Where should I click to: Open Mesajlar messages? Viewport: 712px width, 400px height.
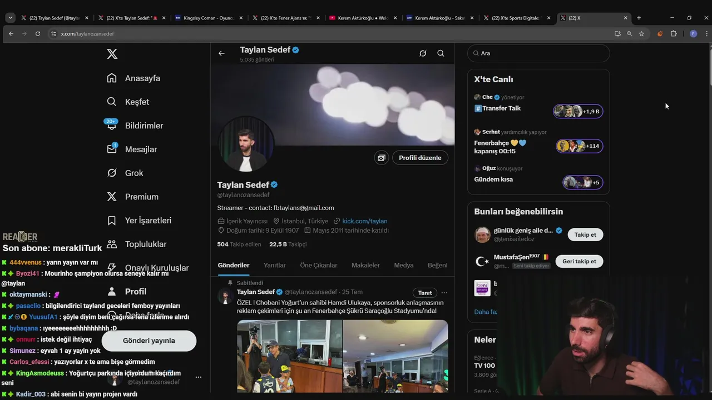point(132,149)
